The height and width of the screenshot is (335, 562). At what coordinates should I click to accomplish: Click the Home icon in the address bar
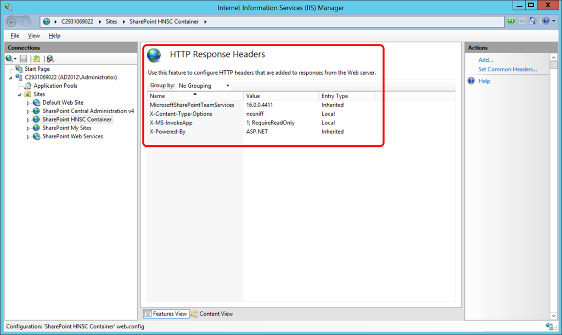click(532, 21)
